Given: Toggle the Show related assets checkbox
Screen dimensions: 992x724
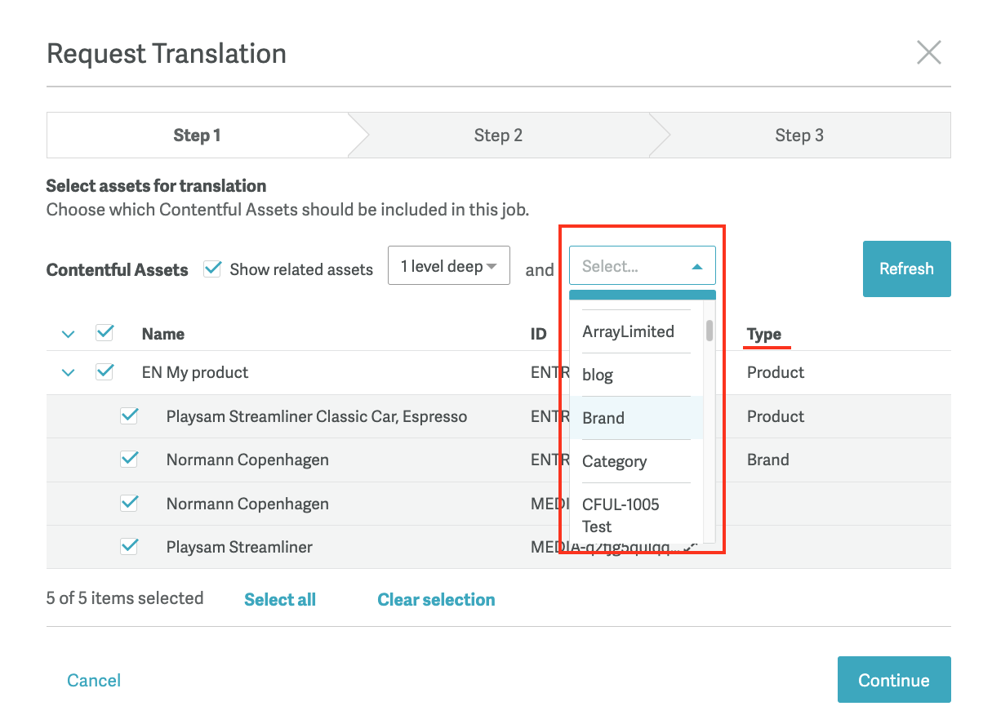Looking at the screenshot, I should pyautogui.click(x=212, y=269).
